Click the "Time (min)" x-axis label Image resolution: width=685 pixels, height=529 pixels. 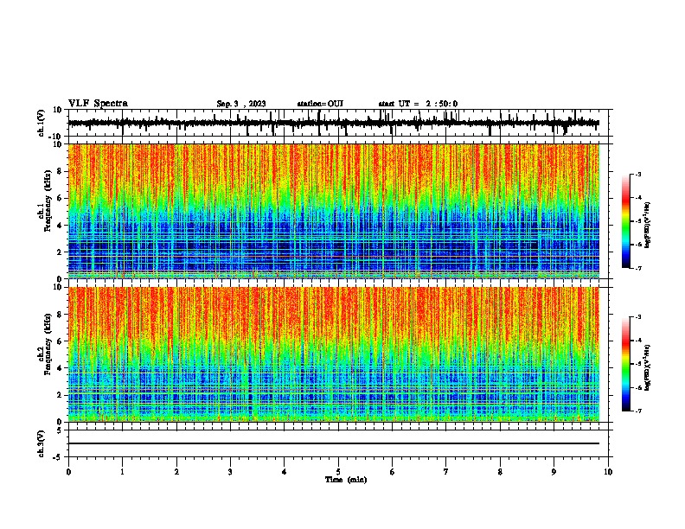click(x=346, y=480)
